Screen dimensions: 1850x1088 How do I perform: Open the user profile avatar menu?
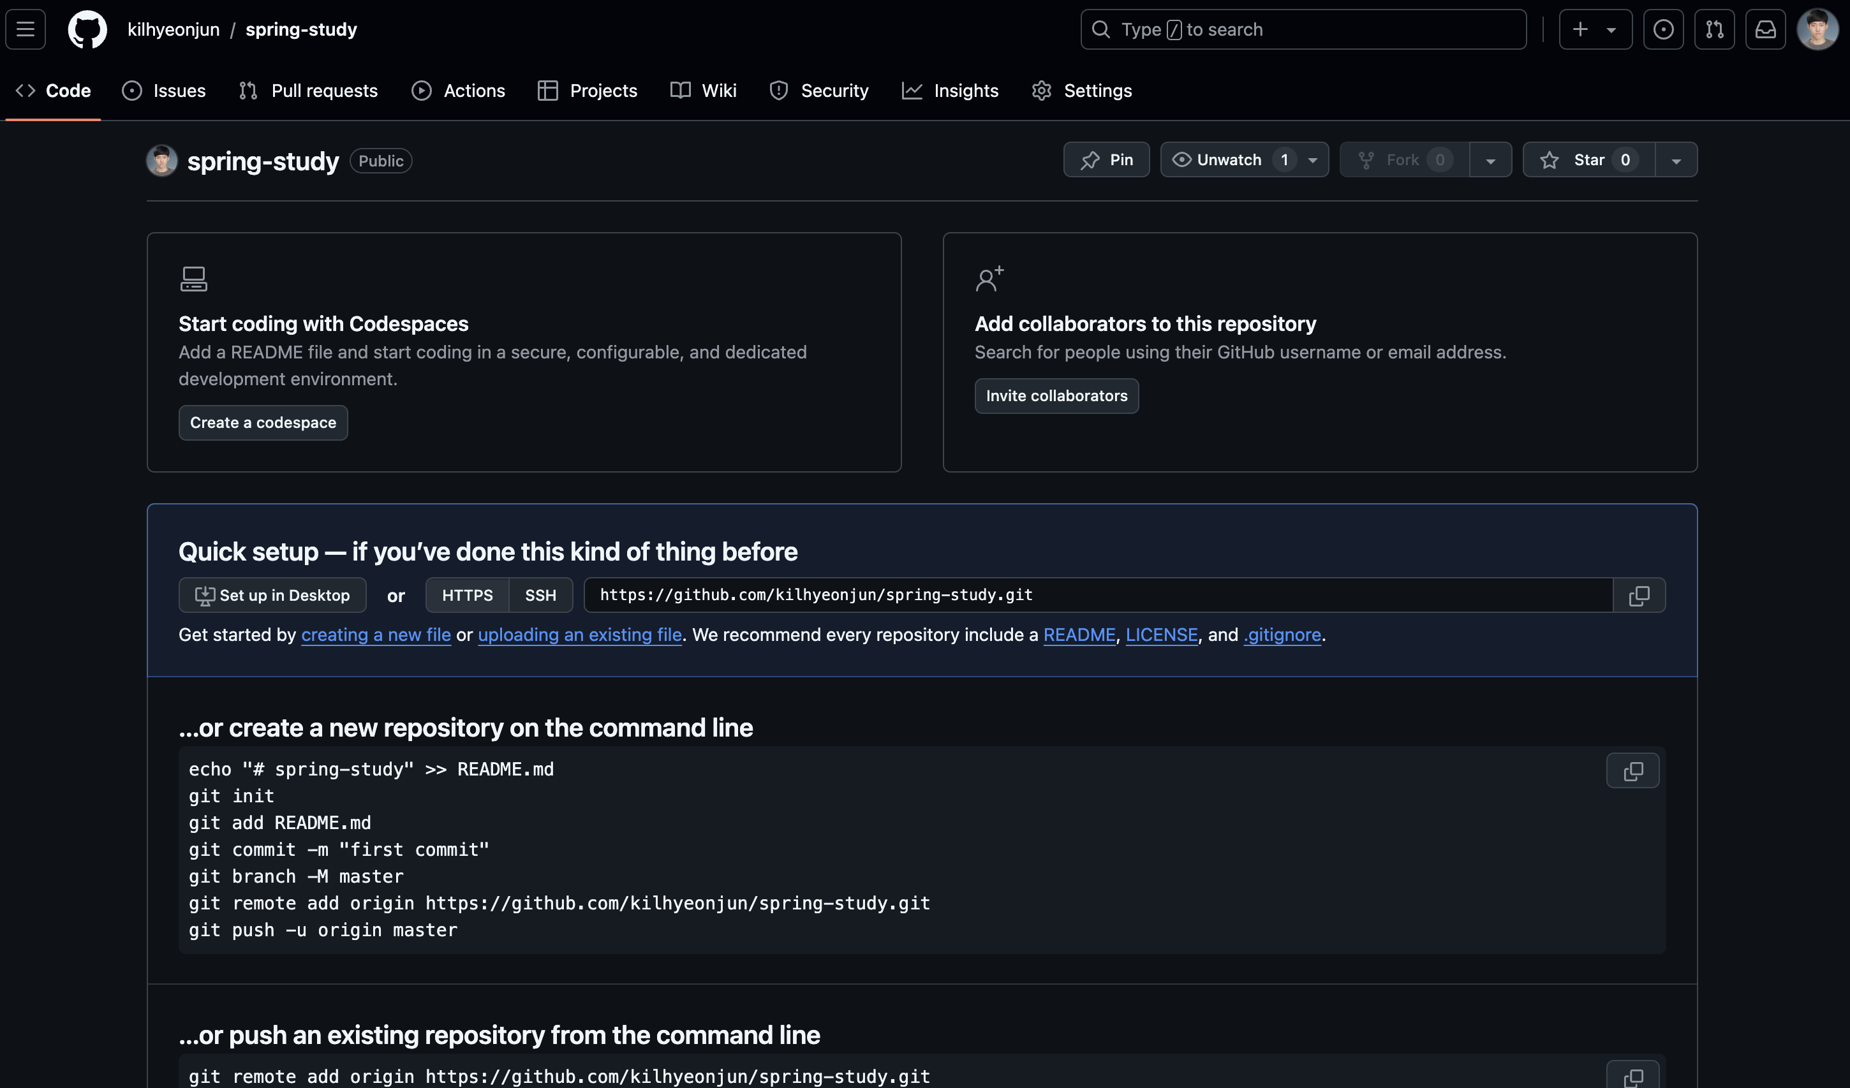(1817, 29)
